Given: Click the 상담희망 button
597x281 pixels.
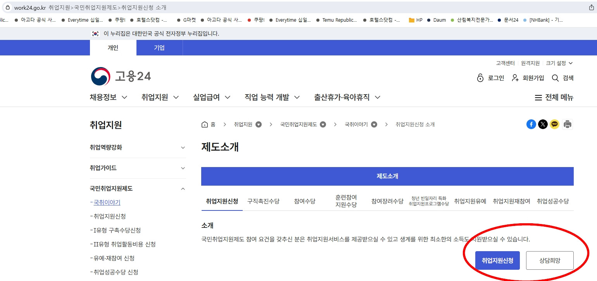Looking at the screenshot, I should click(550, 260).
